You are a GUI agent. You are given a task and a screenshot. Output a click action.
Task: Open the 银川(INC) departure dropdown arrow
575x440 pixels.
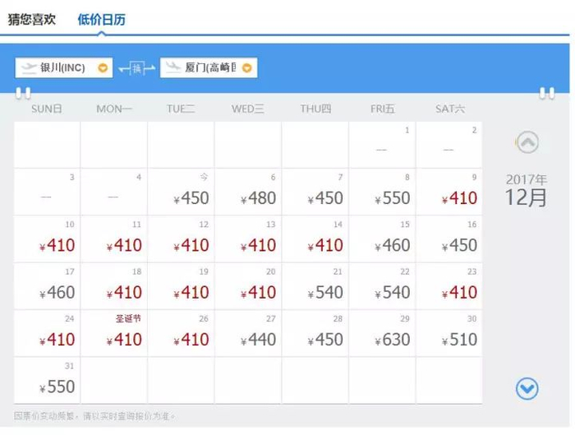point(103,68)
